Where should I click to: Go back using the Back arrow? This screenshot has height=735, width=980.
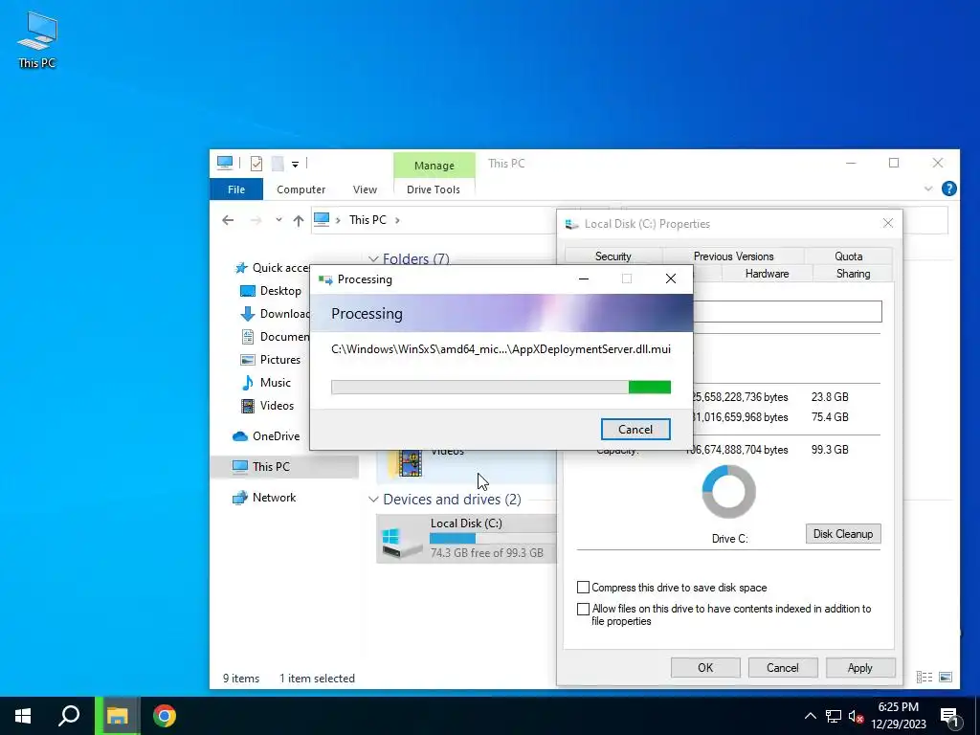pyautogui.click(x=228, y=220)
